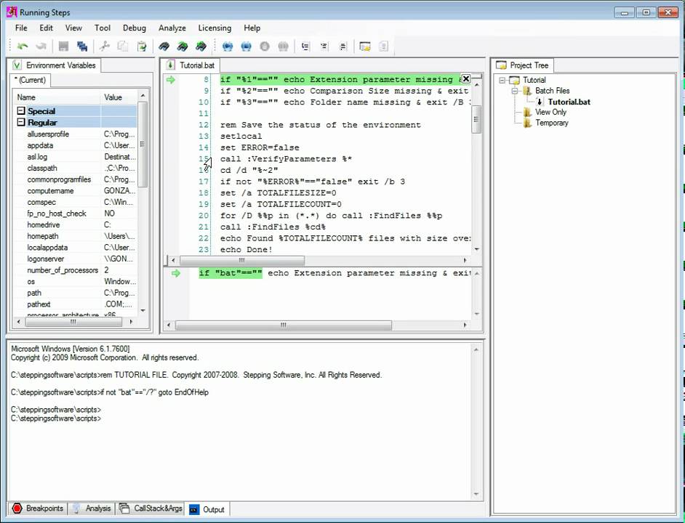Click the expanded-line pane horizontal scrollbar
685x523 pixels.
click(x=284, y=325)
